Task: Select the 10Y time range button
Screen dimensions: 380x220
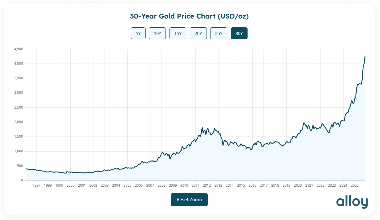Action: pyautogui.click(x=157, y=33)
